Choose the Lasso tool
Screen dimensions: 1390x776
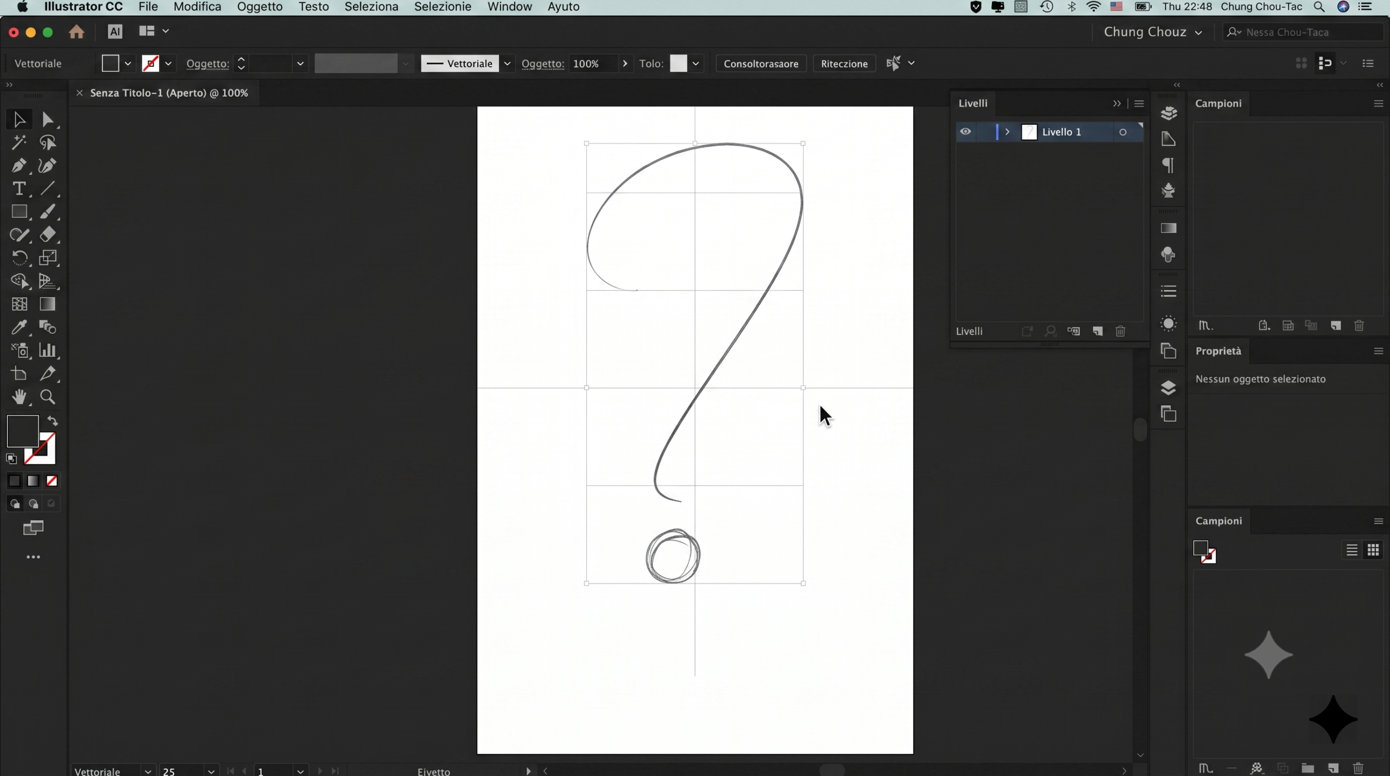[x=47, y=143]
